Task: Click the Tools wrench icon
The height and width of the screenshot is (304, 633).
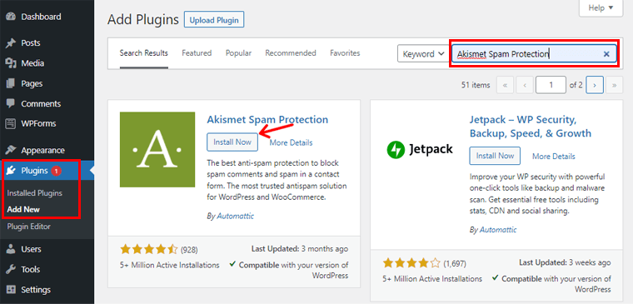Action: click(11, 270)
